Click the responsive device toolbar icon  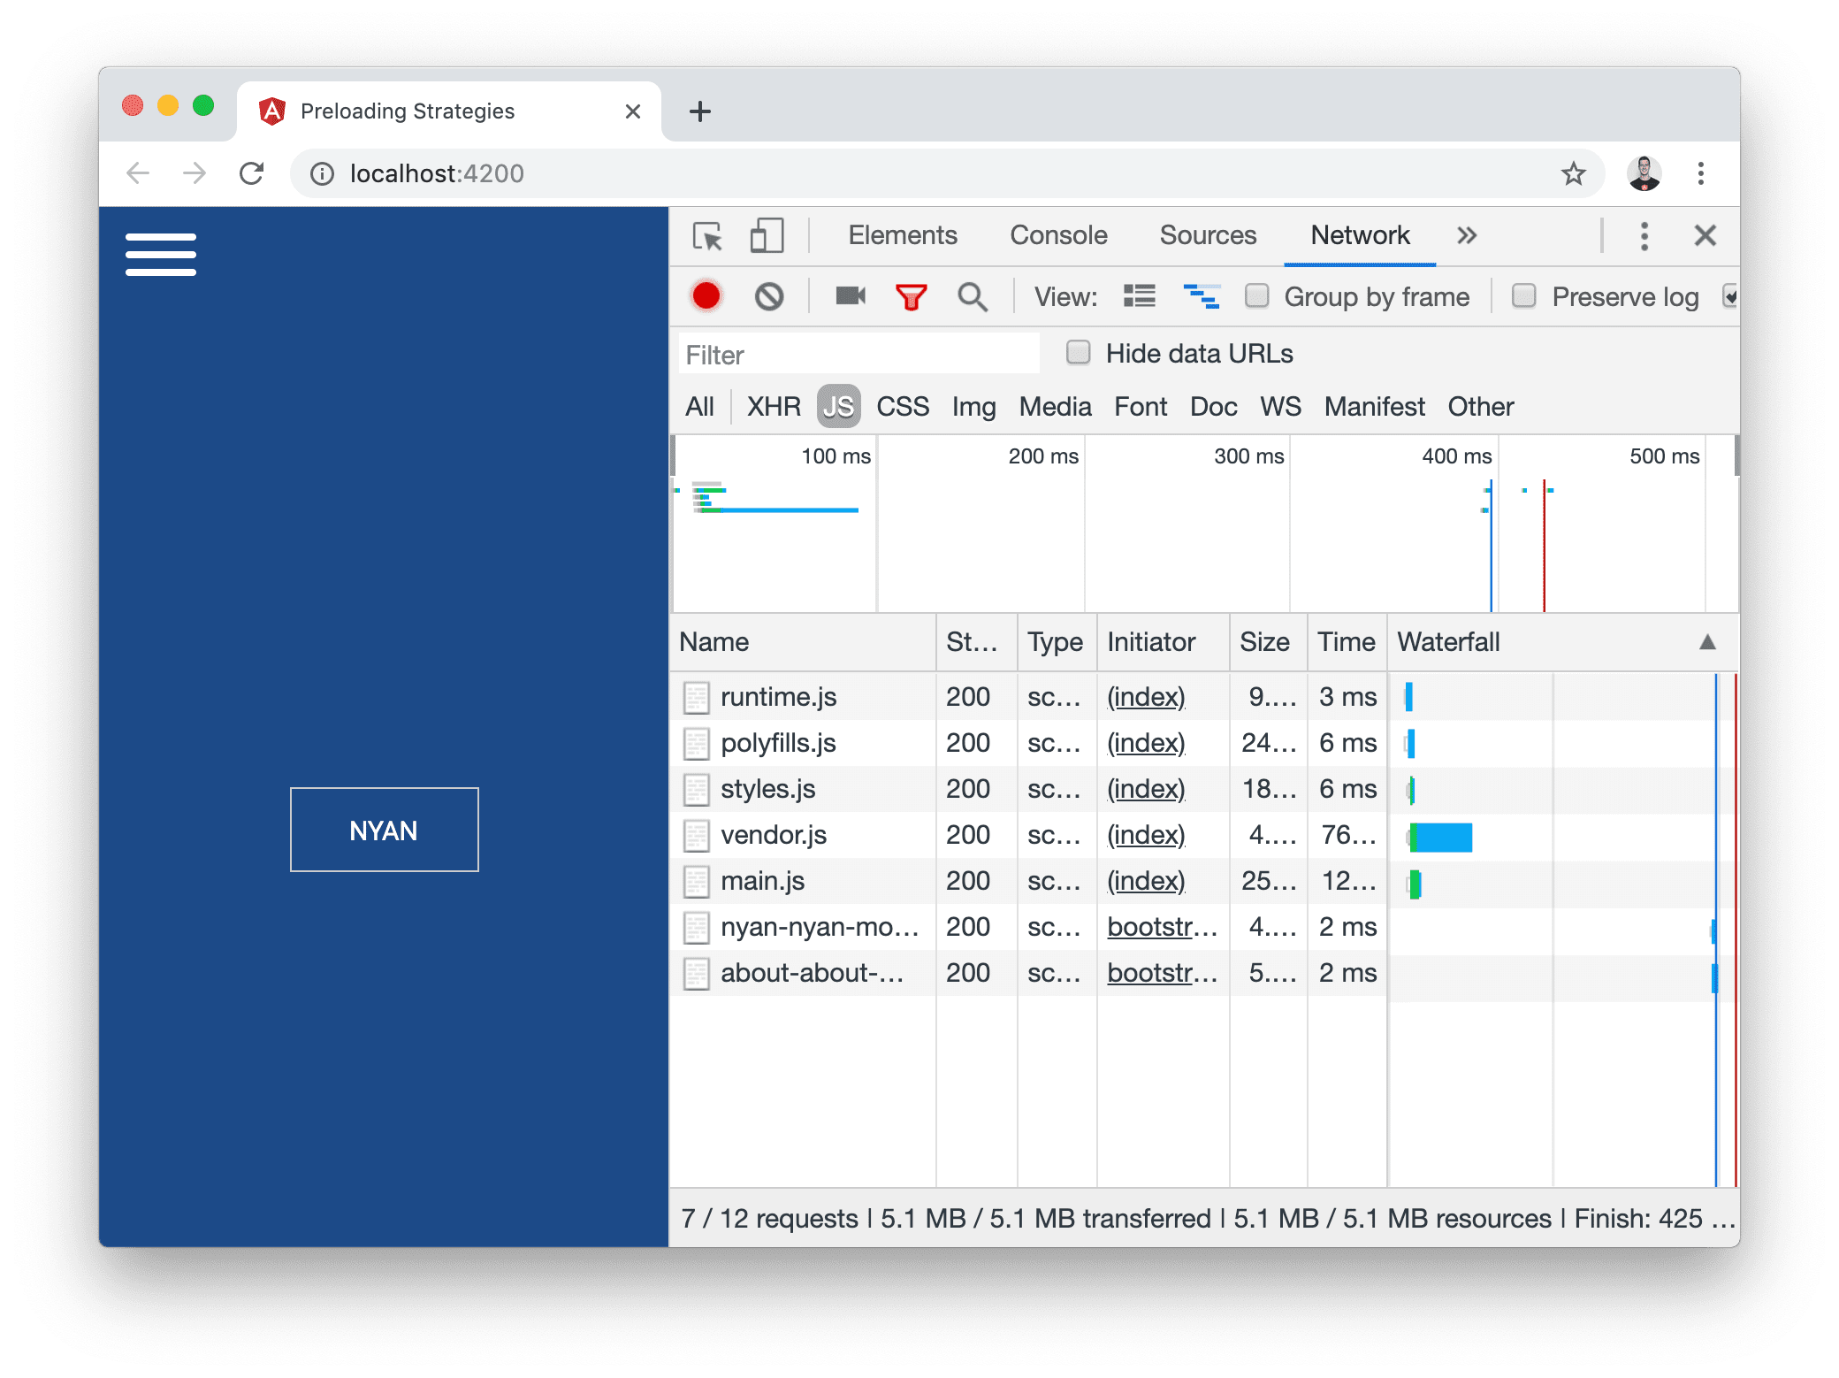pyautogui.click(x=767, y=236)
